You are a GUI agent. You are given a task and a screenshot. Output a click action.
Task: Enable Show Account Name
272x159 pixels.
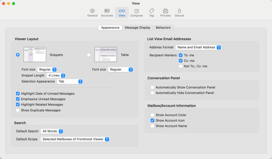[x=152, y=126]
